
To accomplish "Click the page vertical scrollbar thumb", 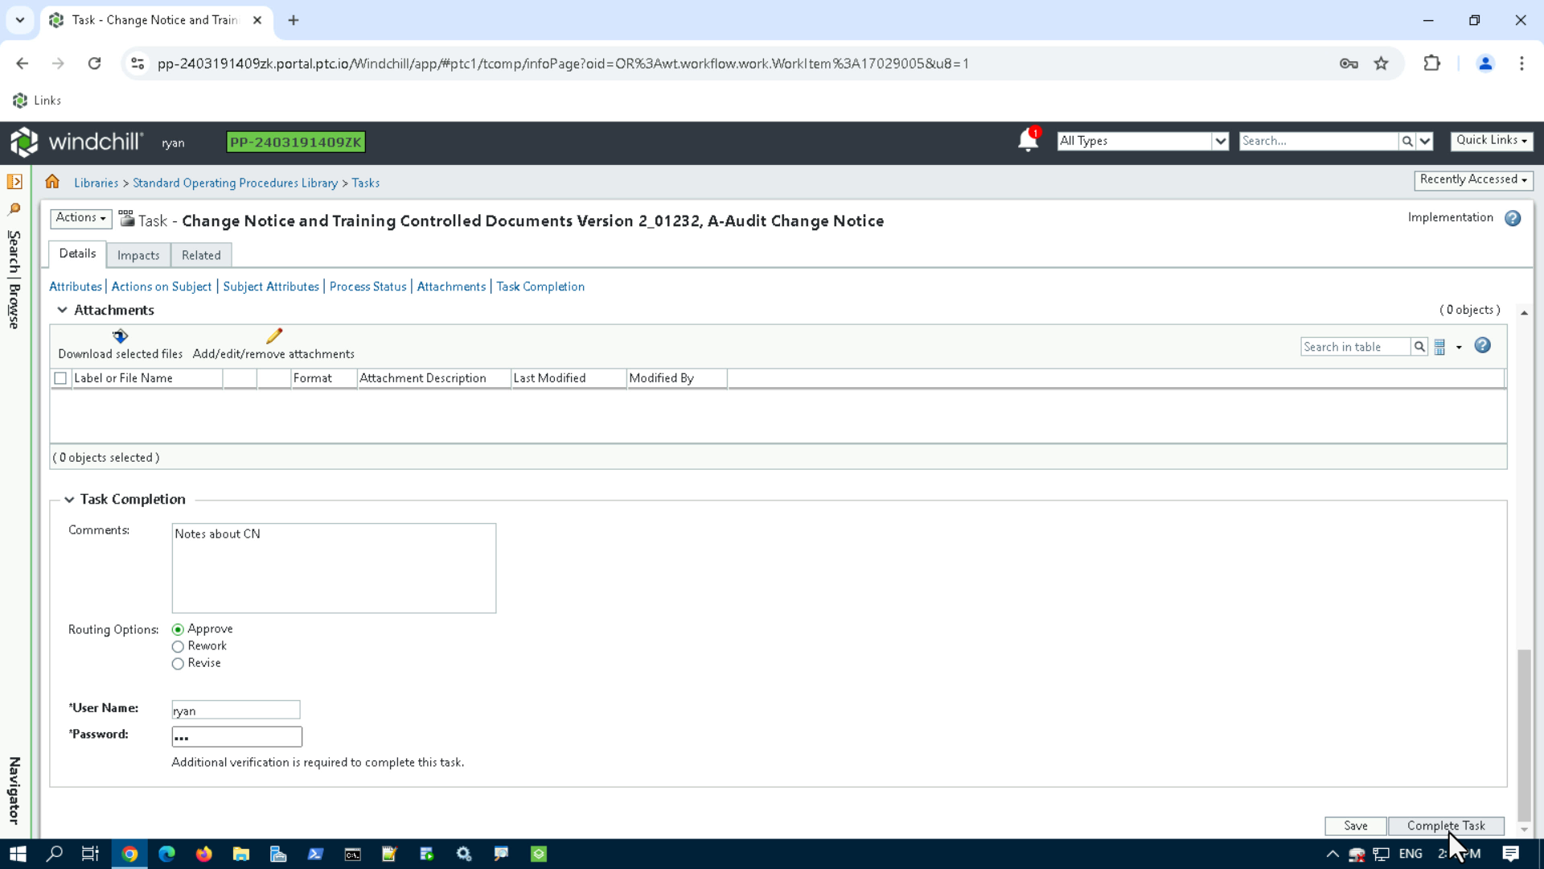I will (1524, 734).
